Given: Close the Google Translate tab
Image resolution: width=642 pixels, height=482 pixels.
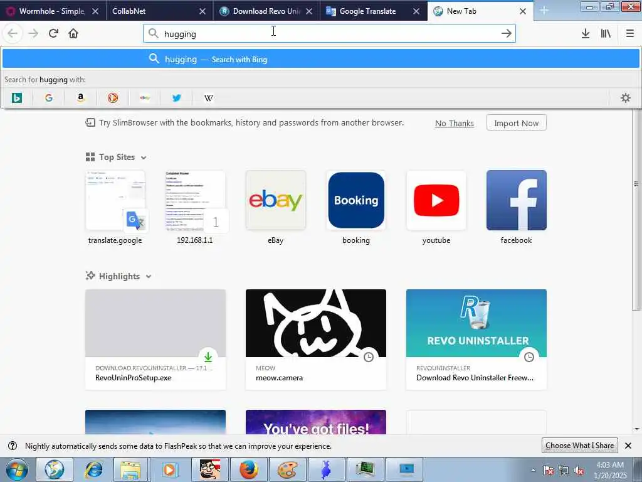Looking at the screenshot, I should click(x=416, y=11).
